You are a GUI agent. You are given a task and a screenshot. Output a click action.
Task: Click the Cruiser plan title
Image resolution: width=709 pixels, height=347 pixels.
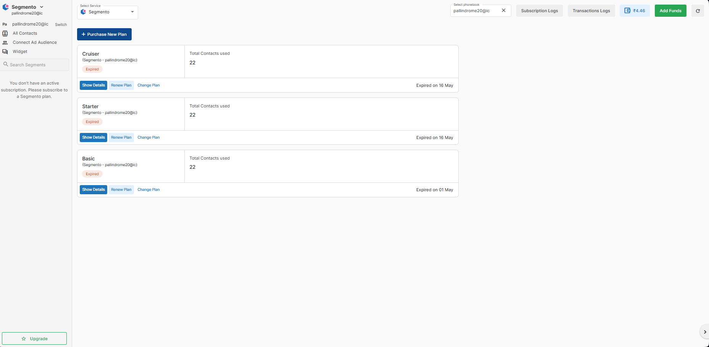coord(91,54)
